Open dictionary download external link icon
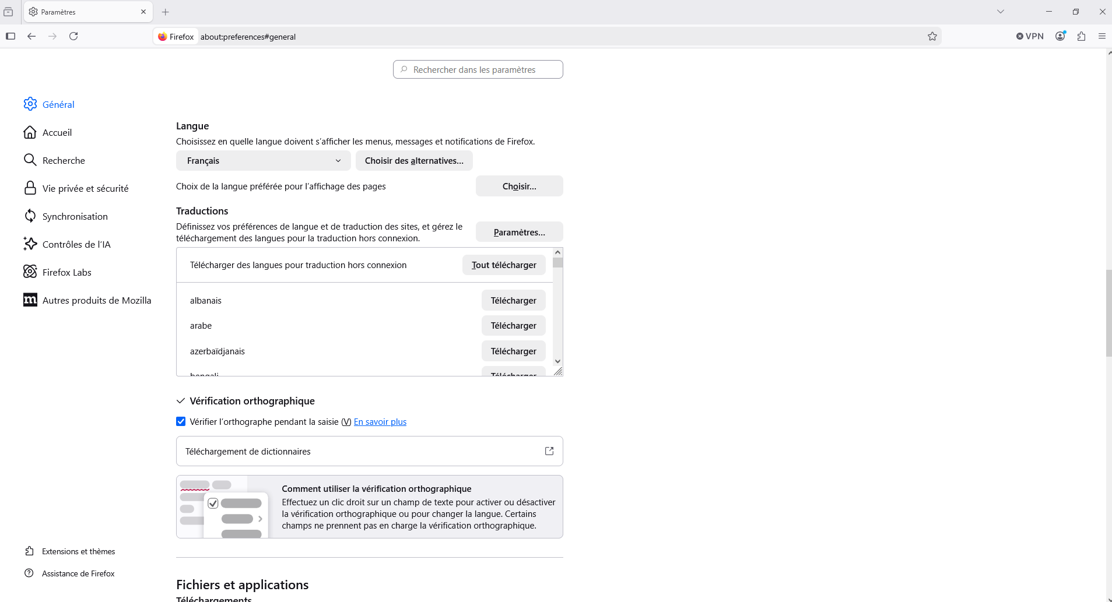The height and width of the screenshot is (602, 1112). pos(549,451)
